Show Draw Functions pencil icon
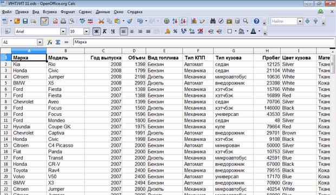Image resolution: width=336 pixels, height=195 pixels. [x=202, y=21]
